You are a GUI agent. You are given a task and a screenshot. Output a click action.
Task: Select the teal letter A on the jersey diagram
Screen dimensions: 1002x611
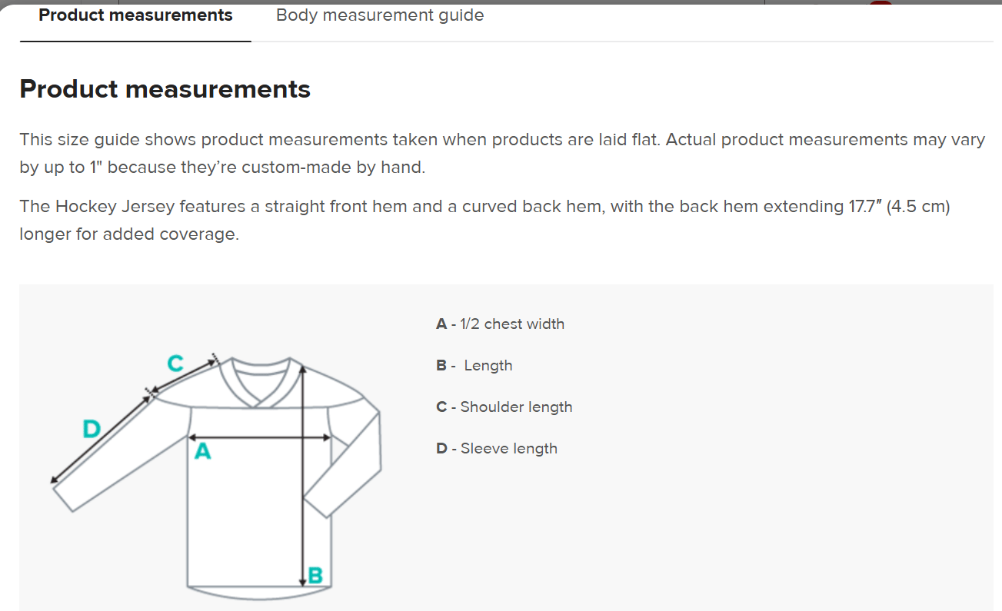pyautogui.click(x=201, y=453)
